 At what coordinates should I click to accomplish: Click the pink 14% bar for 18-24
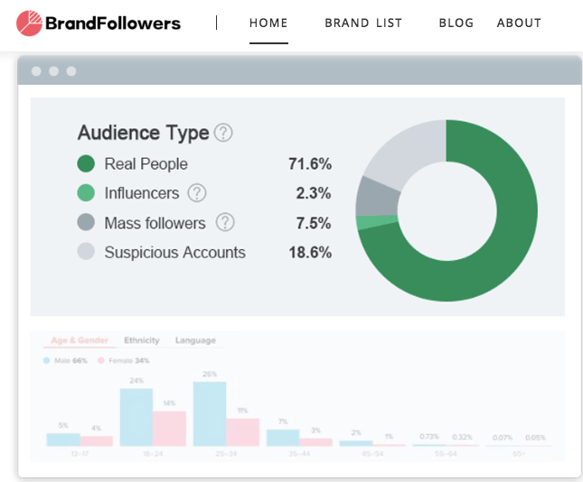(x=170, y=429)
